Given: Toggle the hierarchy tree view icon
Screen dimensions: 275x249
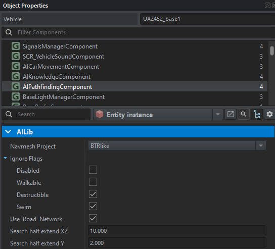Looking at the screenshot, I should [x=257, y=114].
